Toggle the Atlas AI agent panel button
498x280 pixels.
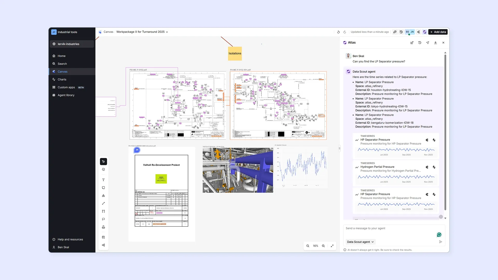pyautogui.click(x=425, y=32)
